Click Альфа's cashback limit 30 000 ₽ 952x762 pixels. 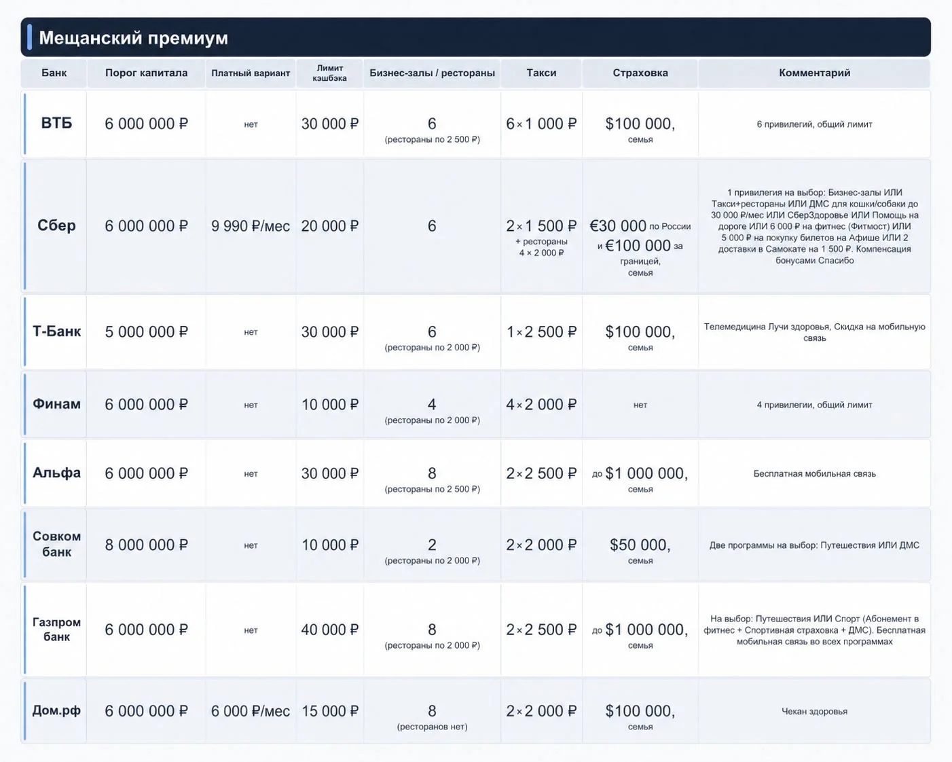tap(330, 473)
